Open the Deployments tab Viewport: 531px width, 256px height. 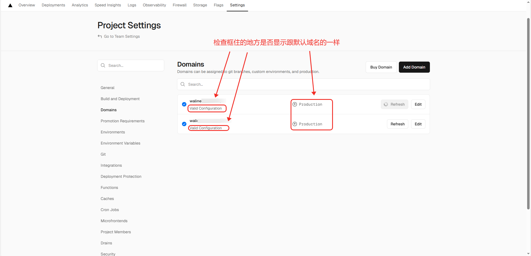53,5
